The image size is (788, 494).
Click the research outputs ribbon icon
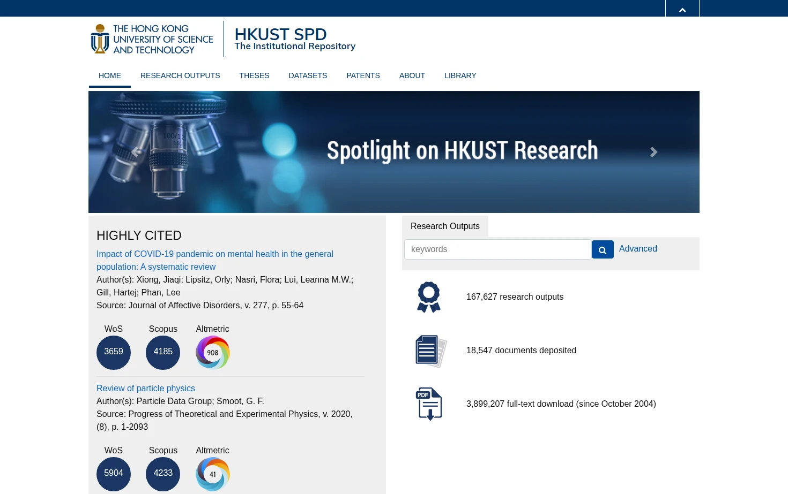(429, 297)
